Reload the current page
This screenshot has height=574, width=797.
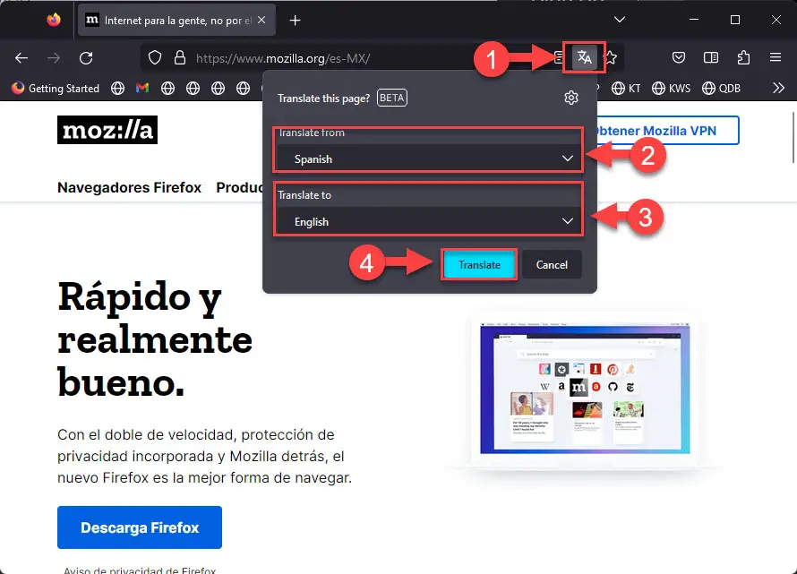click(86, 58)
